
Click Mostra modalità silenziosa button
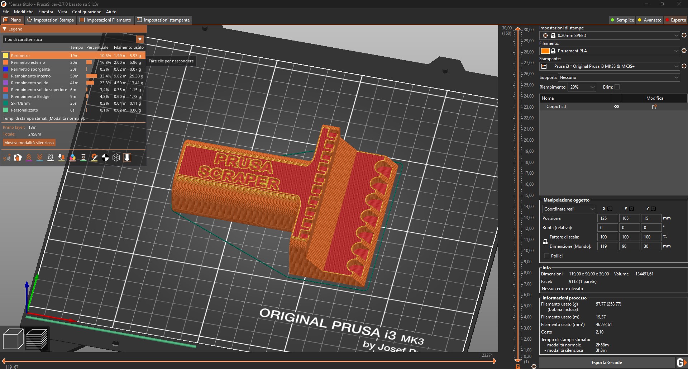pyautogui.click(x=29, y=142)
